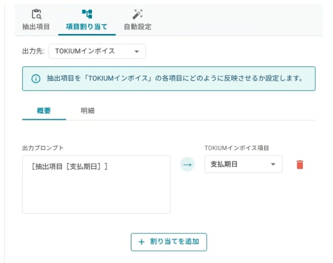The height and width of the screenshot is (263, 333).
Task: Click the magic wand icon for 自動設定
Action: click(137, 14)
